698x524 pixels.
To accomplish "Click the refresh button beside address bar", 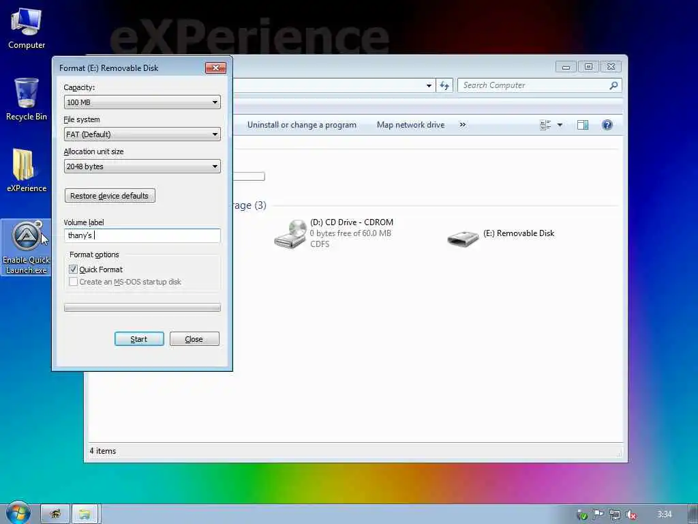I will click(x=444, y=85).
